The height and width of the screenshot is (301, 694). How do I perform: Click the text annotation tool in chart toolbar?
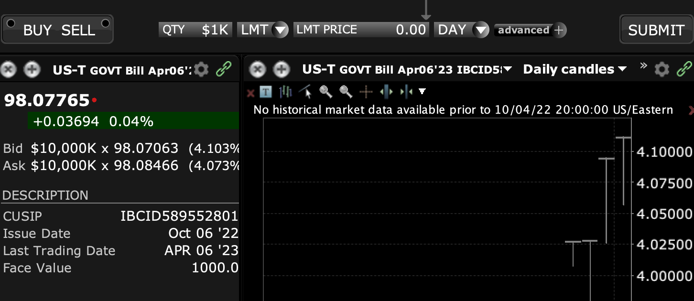265,92
